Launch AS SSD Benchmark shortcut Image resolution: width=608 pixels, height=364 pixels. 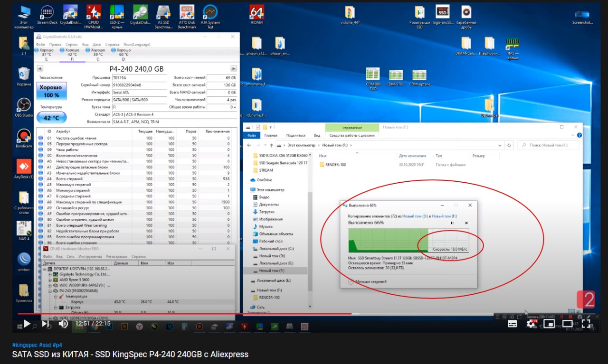click(163, 17)
